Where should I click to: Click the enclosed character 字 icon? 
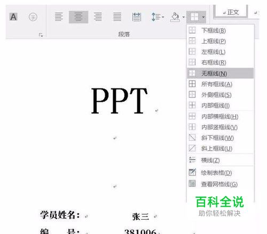click(33, 17)
